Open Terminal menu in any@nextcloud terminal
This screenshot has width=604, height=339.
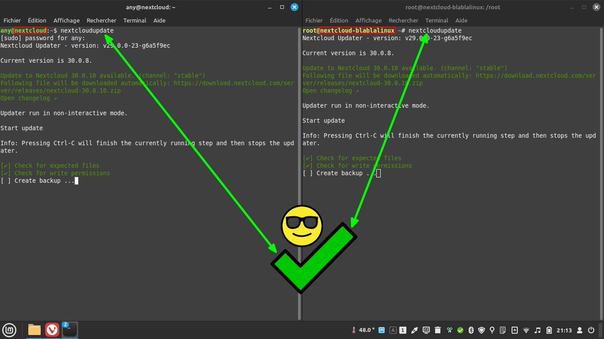pos(135,21)
